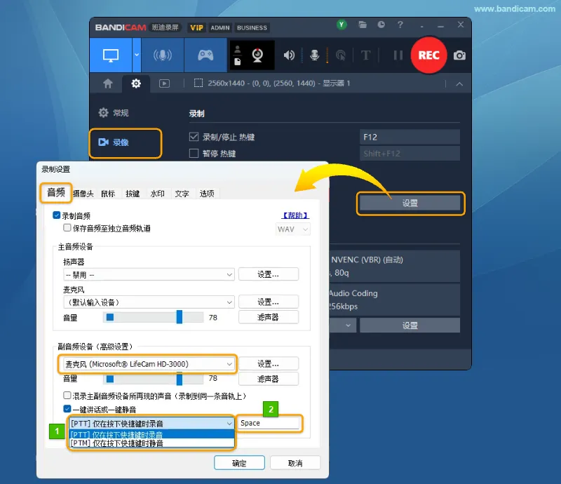Collapse panel with up chevron
Viewport: 561px width, 484px height.
coord(459,84)
